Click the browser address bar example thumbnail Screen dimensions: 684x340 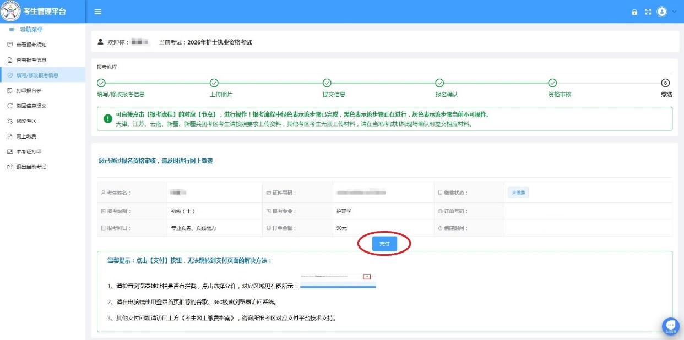[x=338, y=281]
